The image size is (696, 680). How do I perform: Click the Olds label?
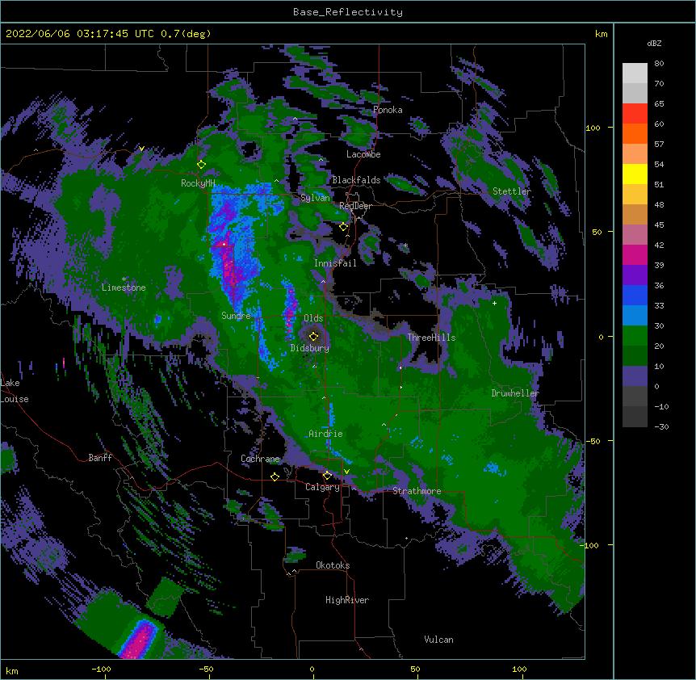pyautogui.click(x=313, y=318)
